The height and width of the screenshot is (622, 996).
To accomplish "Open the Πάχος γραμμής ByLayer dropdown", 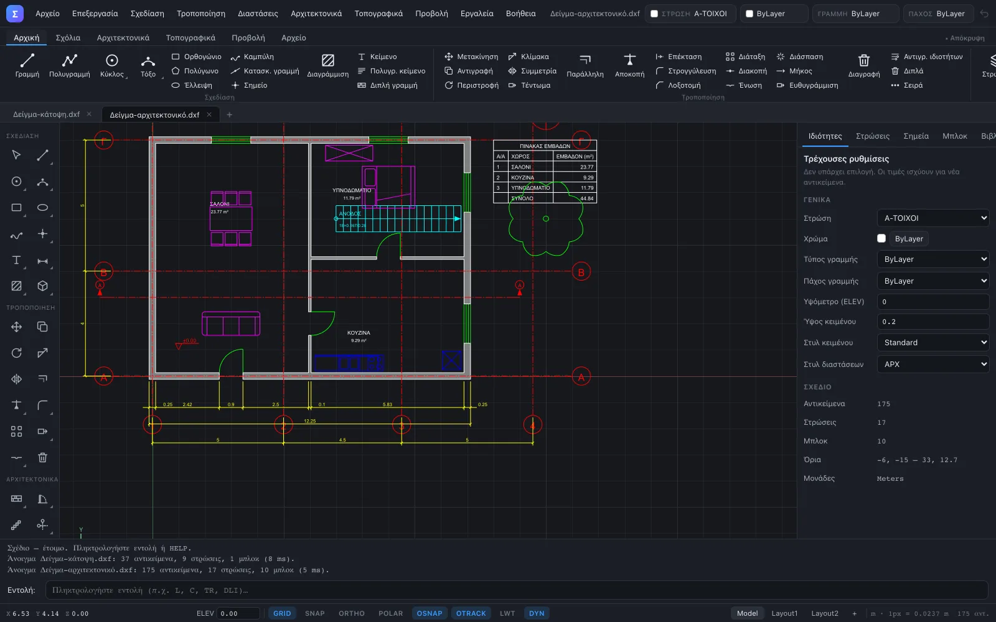I will 933,281.
